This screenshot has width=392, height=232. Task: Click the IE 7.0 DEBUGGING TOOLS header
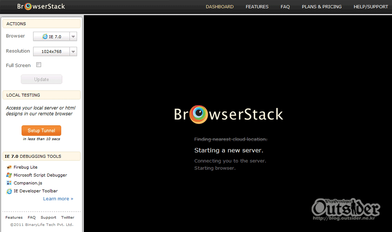pyautogui.click(x=42, y=156)
